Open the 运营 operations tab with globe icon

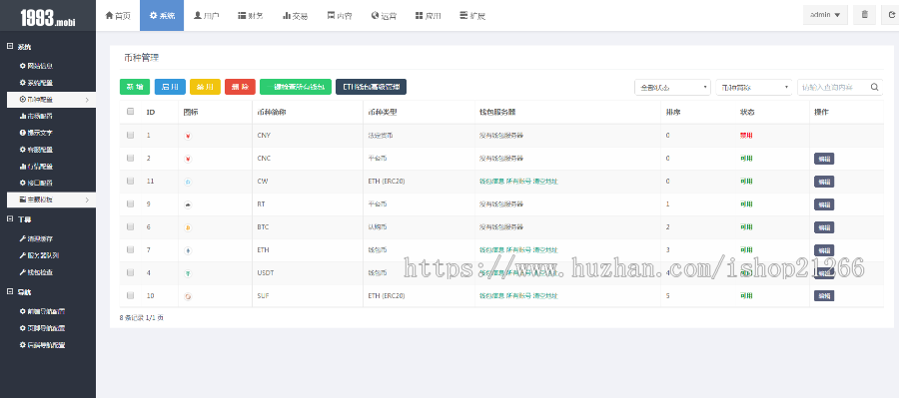click(x=385, y=16)
